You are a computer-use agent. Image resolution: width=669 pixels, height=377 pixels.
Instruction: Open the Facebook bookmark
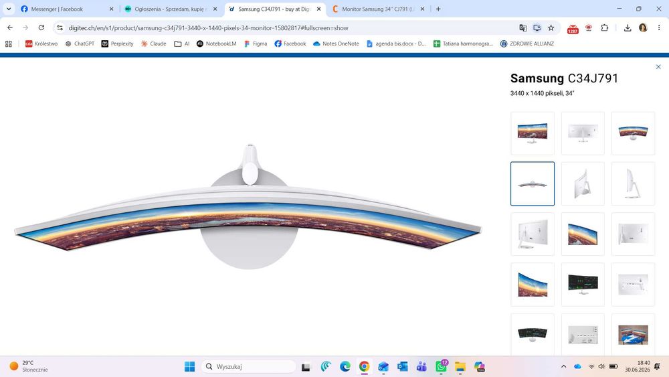point(290,44)
